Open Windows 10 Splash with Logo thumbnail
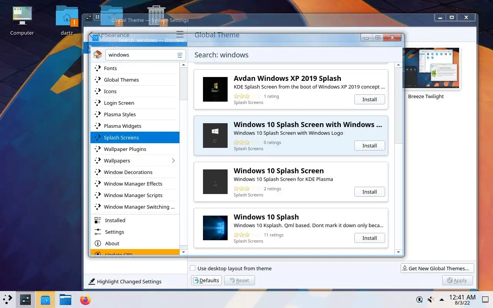This screenshot has width=493, height=308. (x=215, y=136)
